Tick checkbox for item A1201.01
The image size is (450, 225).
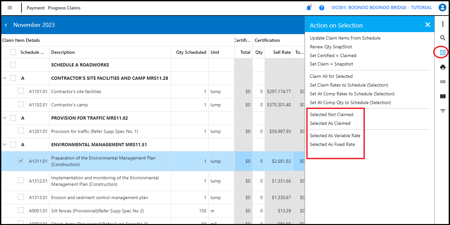click(x=21, y=131)
